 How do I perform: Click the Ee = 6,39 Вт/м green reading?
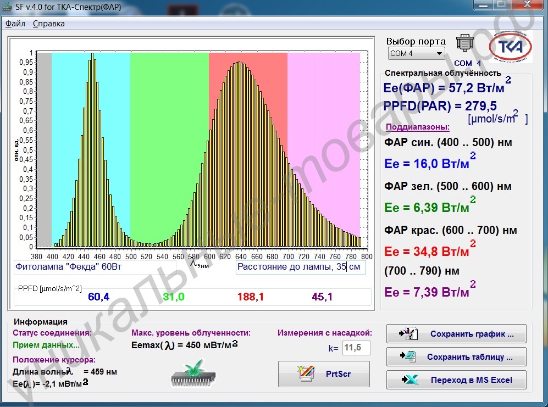[x=430, y=206]
